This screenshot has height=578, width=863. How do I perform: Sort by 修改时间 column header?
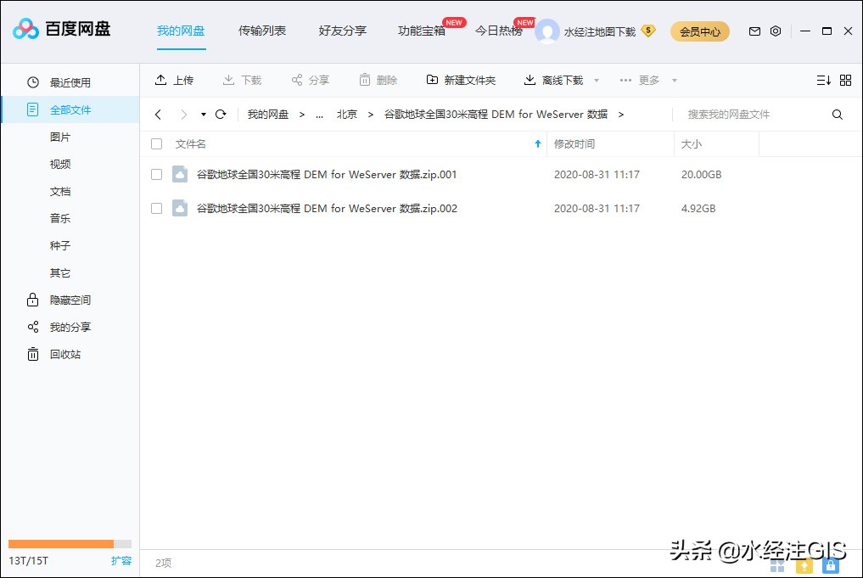(x=574, y=143)
